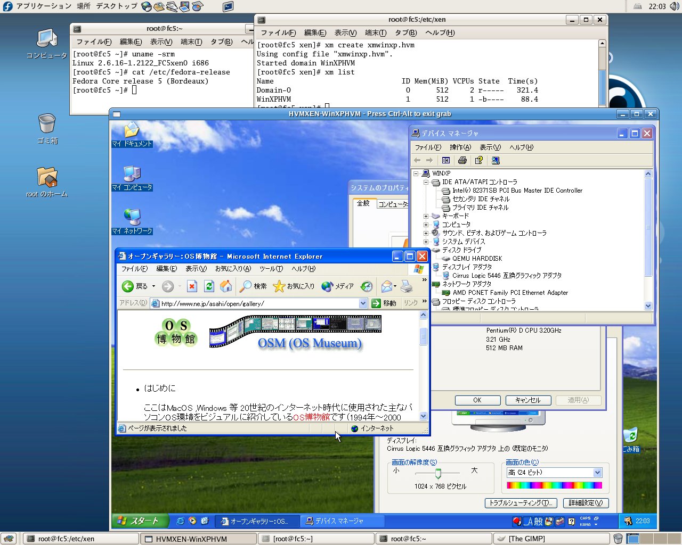Click the web browser launcher in GNOME panel
This screenshot has width=682, height=545.
(147, 6)
